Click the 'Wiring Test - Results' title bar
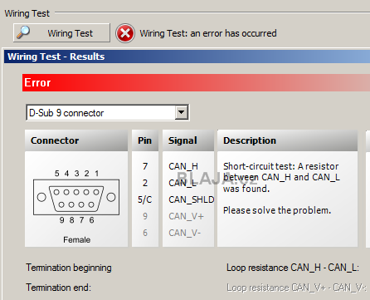 tap(187, 57)
